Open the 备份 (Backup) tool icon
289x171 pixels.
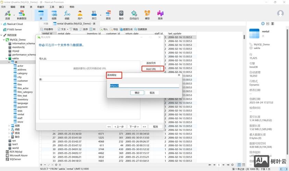[121, 14]
